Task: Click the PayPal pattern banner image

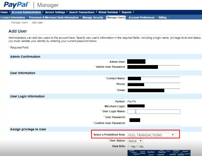Action: (159, 153)
